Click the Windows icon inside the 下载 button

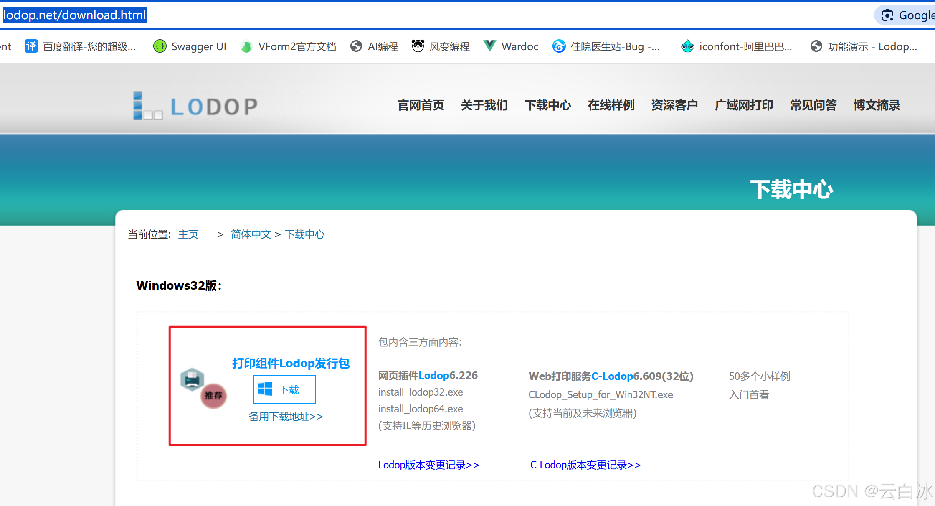[266, 389]
